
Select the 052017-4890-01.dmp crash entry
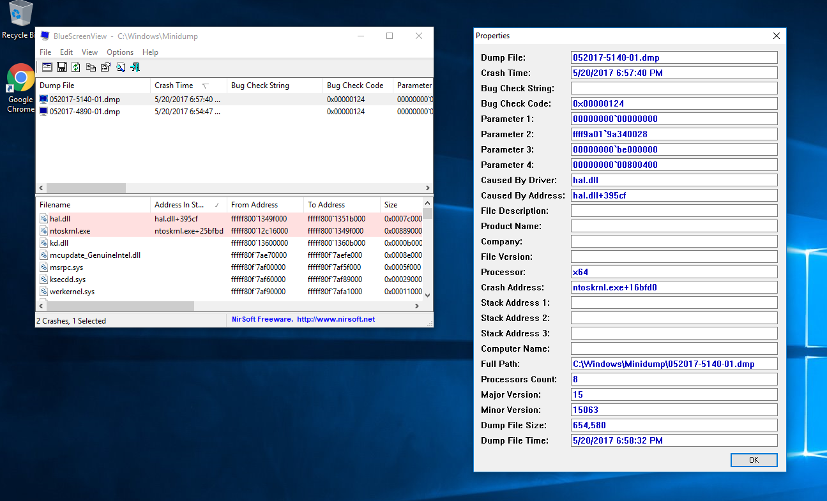click(84, 112)
